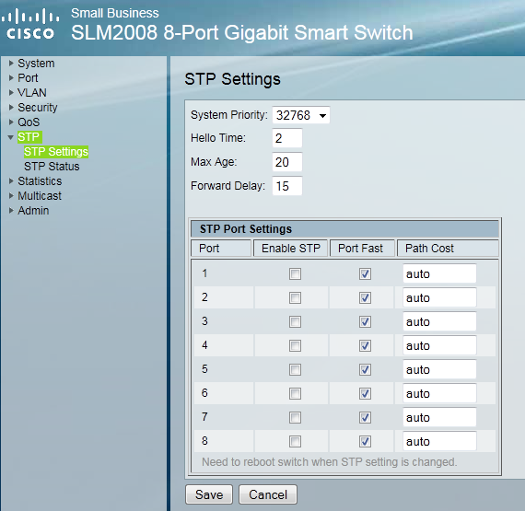Open the System menu item
525x511 pixels.
(36, 63)
